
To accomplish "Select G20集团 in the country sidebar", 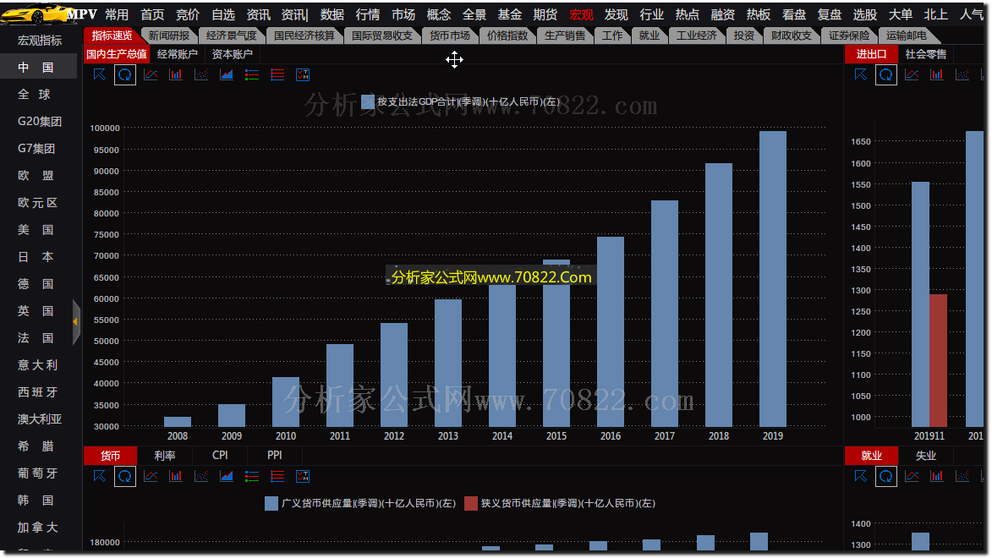I will (x=39, y=122).
